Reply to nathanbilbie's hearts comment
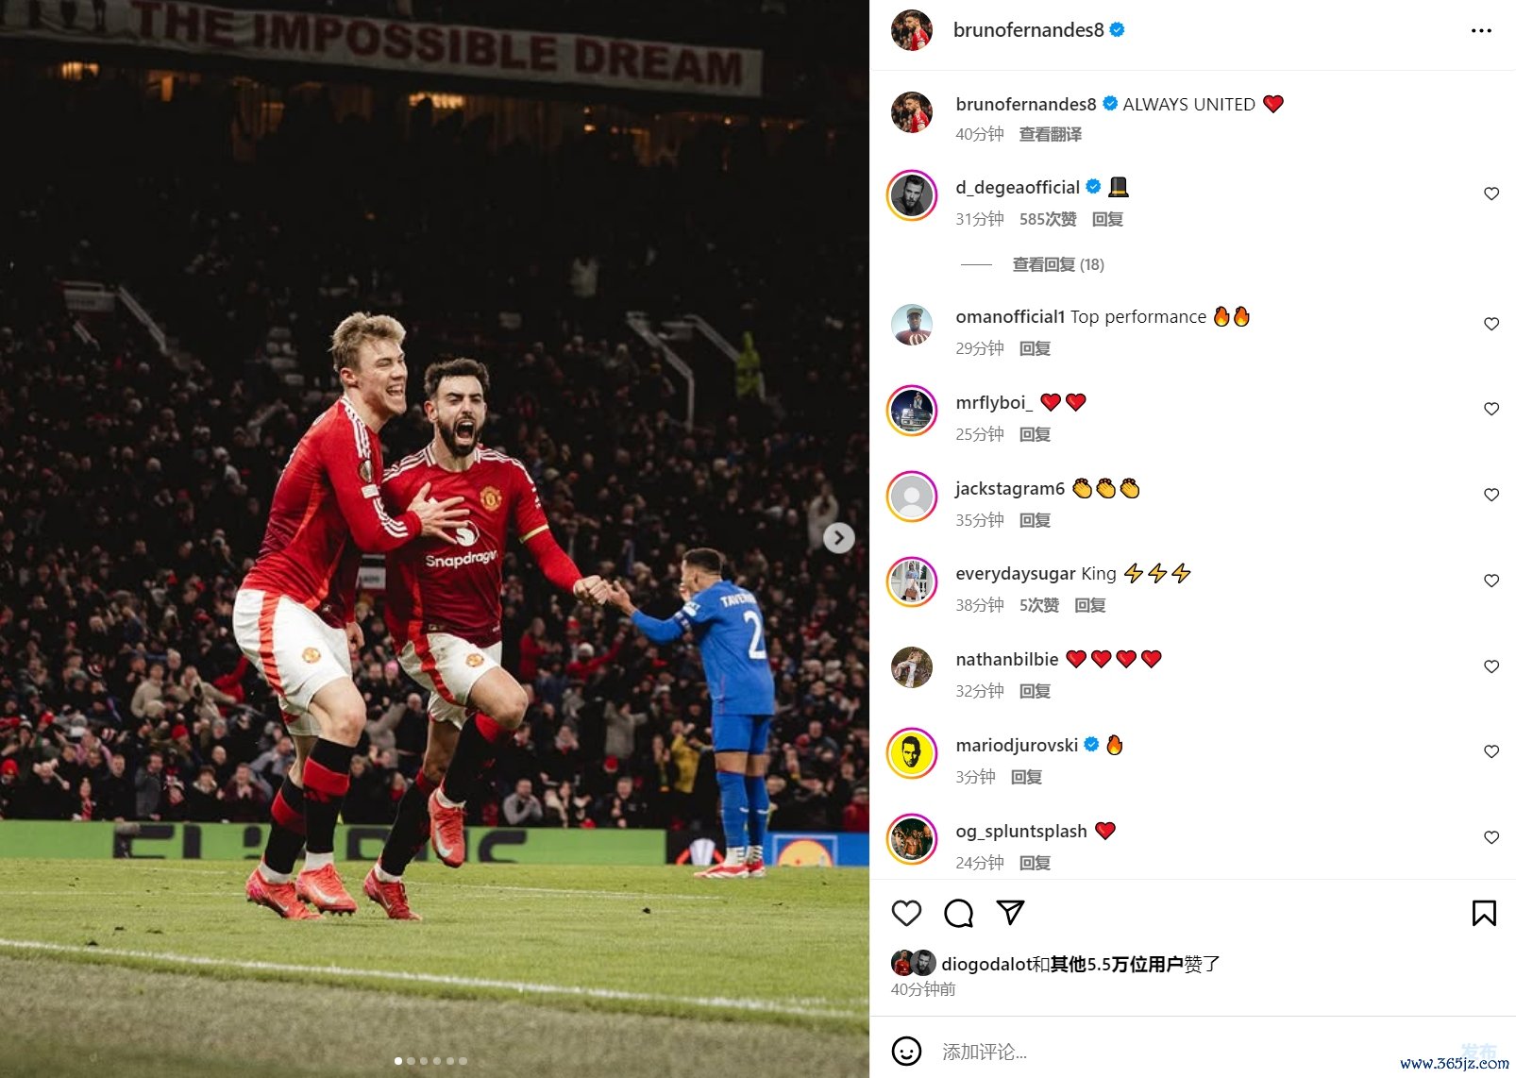 click(x=1035, y=691)
